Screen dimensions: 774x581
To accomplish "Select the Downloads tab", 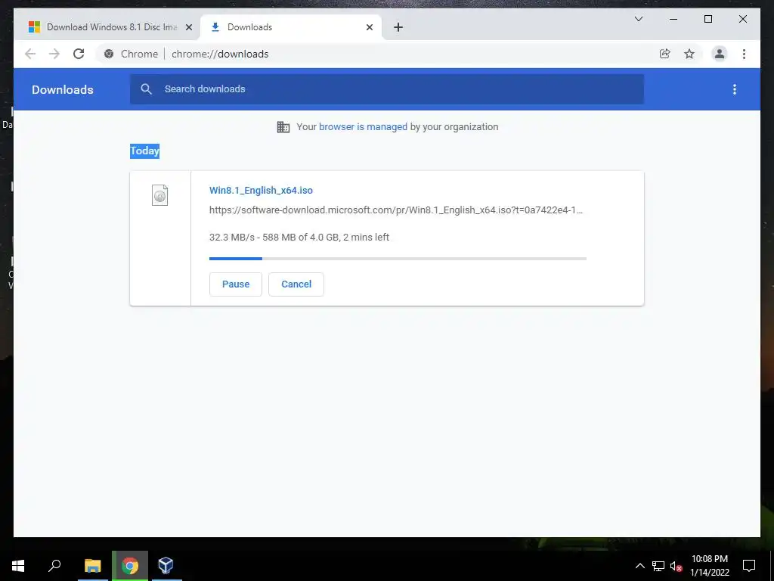I will (291, 27).
